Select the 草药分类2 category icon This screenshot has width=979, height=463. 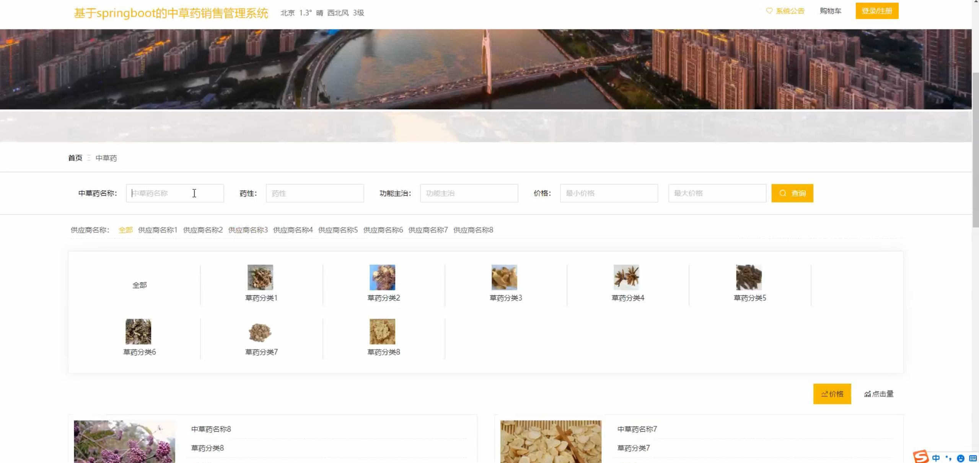point(382,277)
